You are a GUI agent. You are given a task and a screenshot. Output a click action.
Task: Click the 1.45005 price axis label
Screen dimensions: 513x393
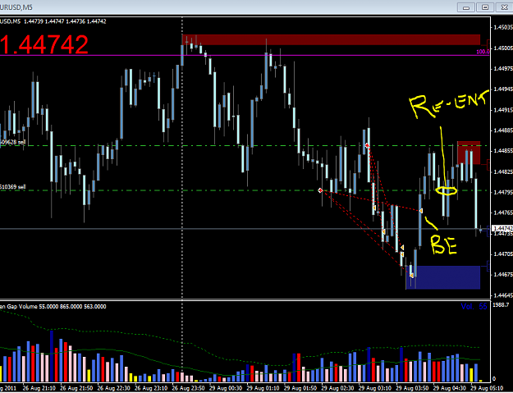pos(503,48)
